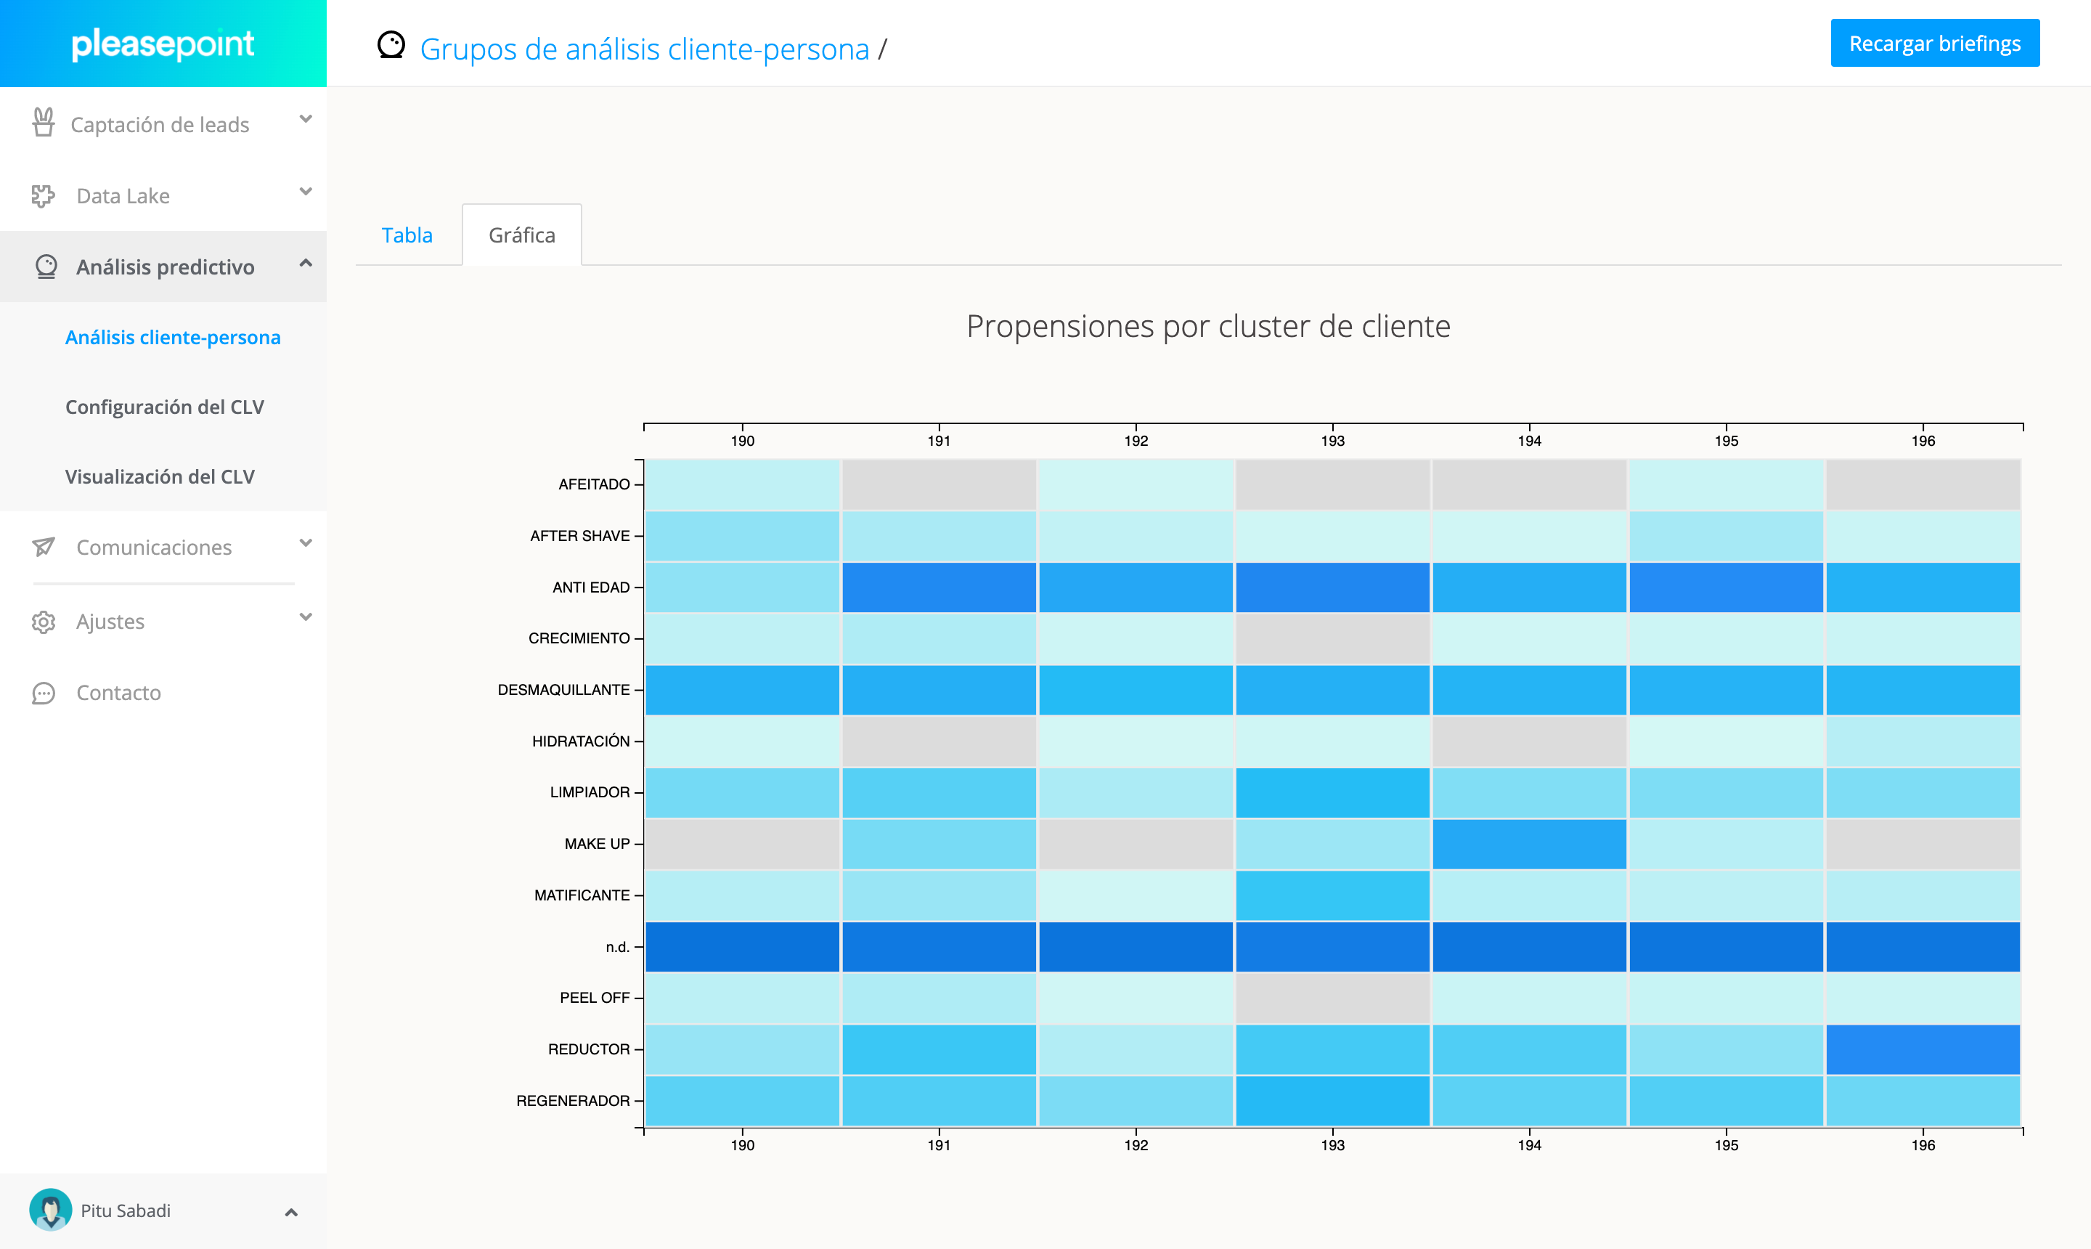Expand the Captación de leads menu
The image size is (2091, 1249).
(x=306, y=120)
